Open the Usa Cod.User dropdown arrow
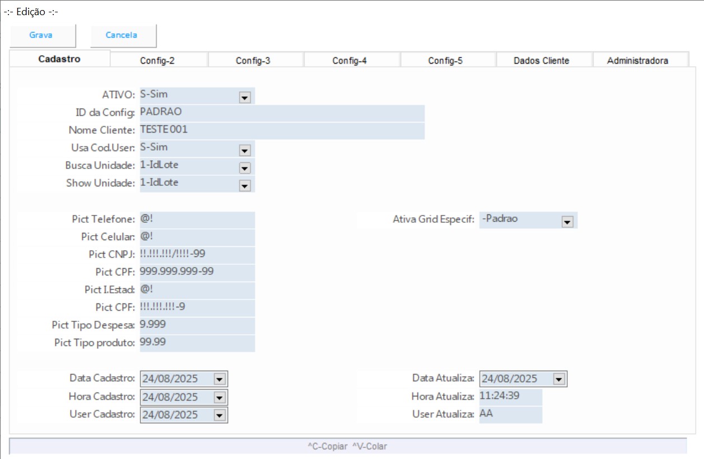This screenshot has width=704, height=459. 244,150
